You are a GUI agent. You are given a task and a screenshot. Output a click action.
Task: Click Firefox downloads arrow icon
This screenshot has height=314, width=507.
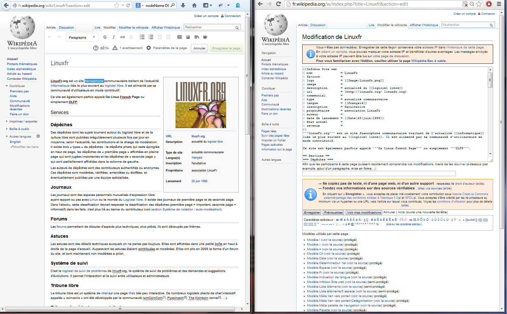[x=183, y=5]
